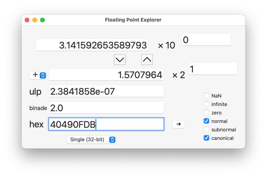Click the decimal value field 3.141592653589793

tap(92, 45)
